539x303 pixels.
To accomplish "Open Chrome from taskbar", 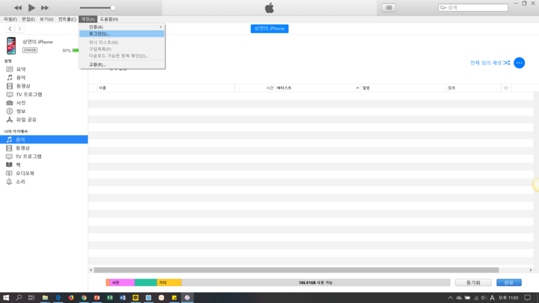I will pos(84,298).
